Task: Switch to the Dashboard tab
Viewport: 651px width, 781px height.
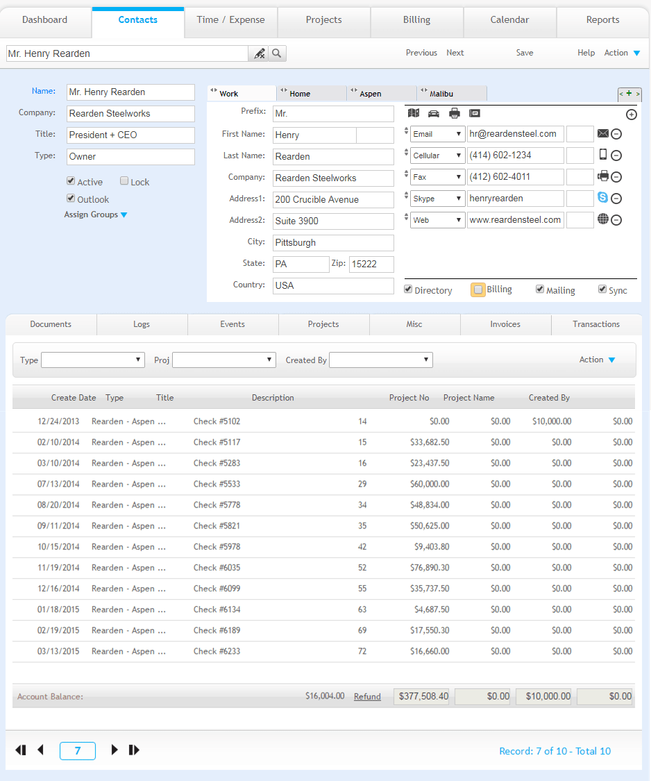Action: pyautogui.click(x=45, y=20)
